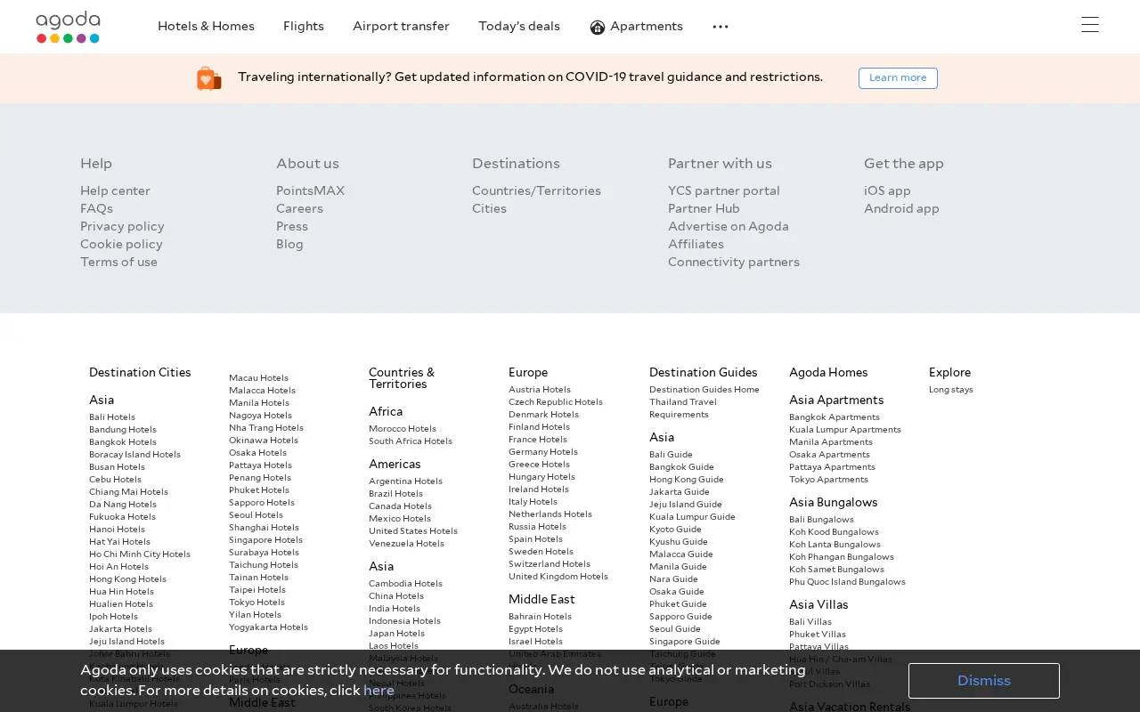Open Connectivity partners
This screenshot has width=1140, height=712.
(x=734, y=262)
